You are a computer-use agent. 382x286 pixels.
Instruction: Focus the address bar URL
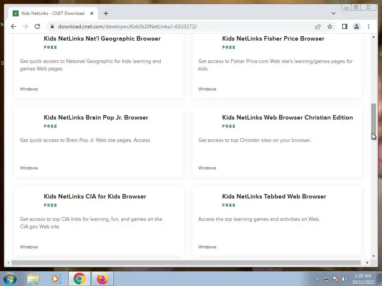click(x=128, y=26)
